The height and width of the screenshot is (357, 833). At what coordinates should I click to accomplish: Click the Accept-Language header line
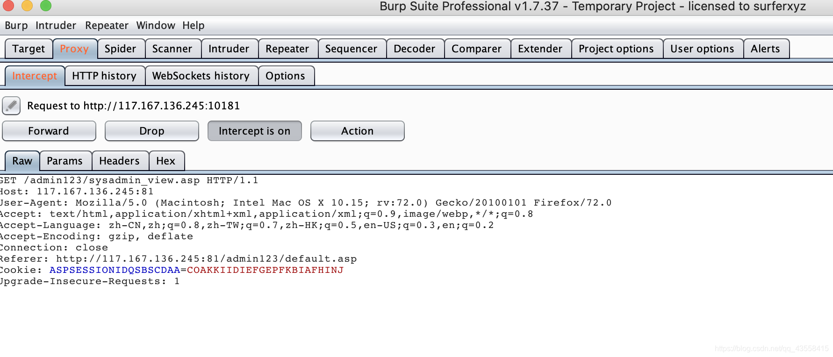pos(247,225)
